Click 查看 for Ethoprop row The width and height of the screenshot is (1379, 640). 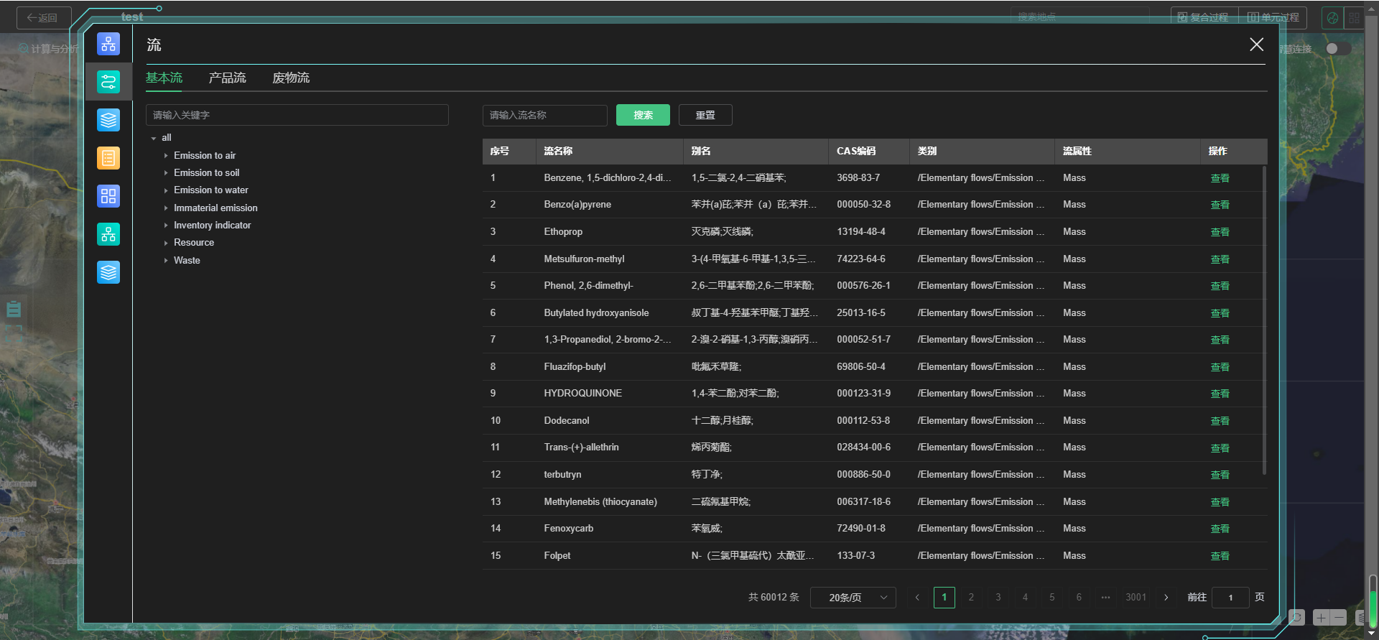pyautogui.click(x=1220, y=232)
